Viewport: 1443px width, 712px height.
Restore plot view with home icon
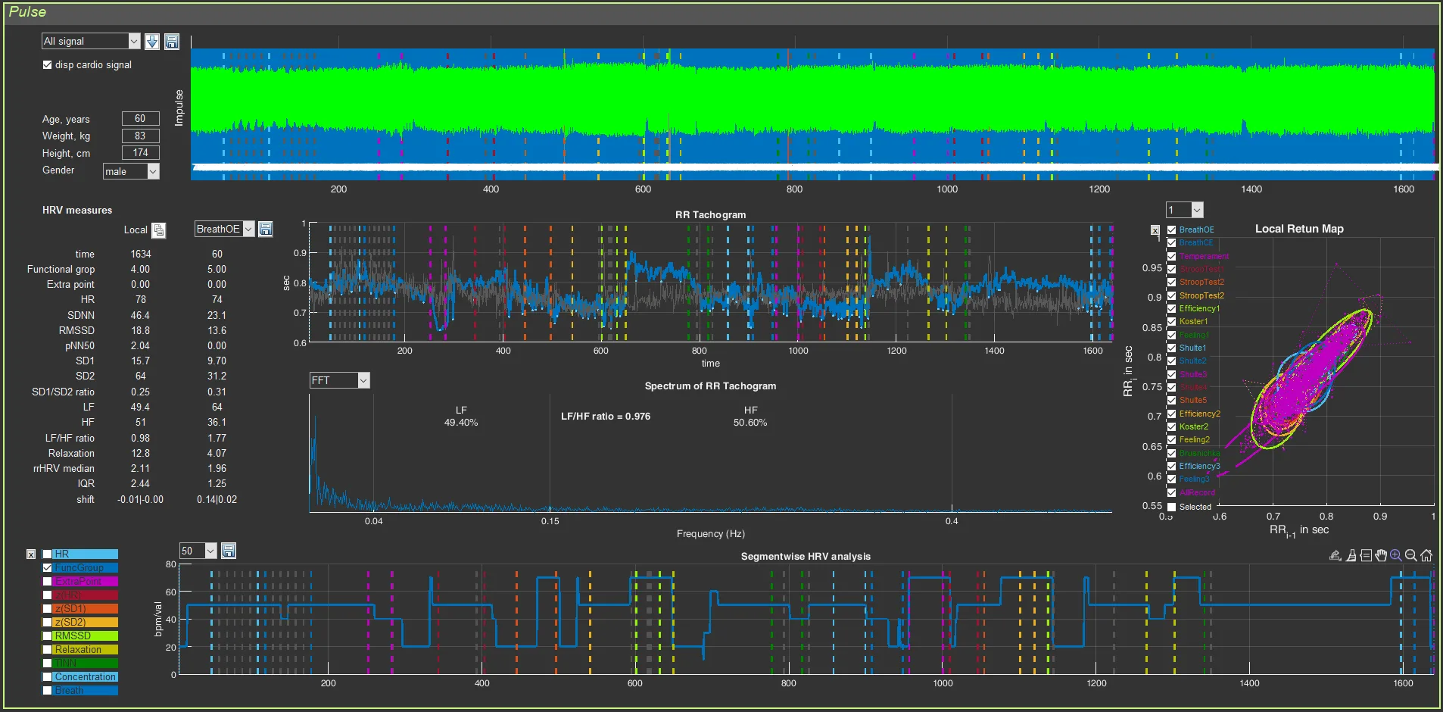pyautogui.click(x=1426, y=555)
